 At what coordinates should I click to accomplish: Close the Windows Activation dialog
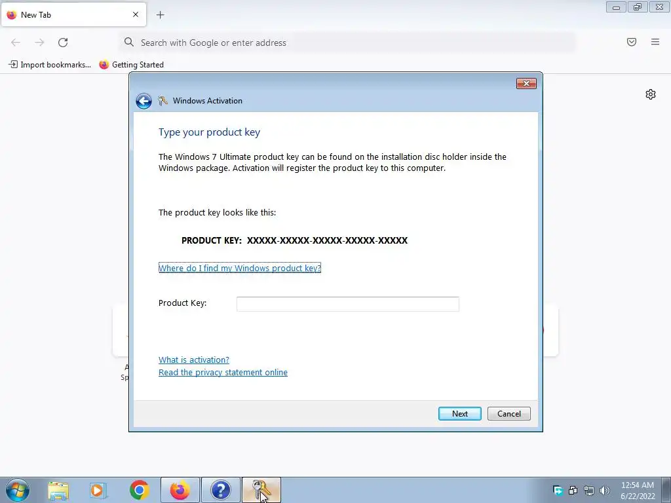[x=526, y=83]
